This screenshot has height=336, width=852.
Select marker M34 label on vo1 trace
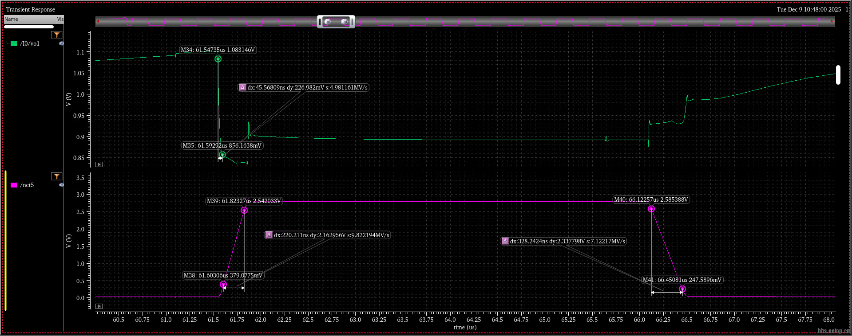click(218, 50)
